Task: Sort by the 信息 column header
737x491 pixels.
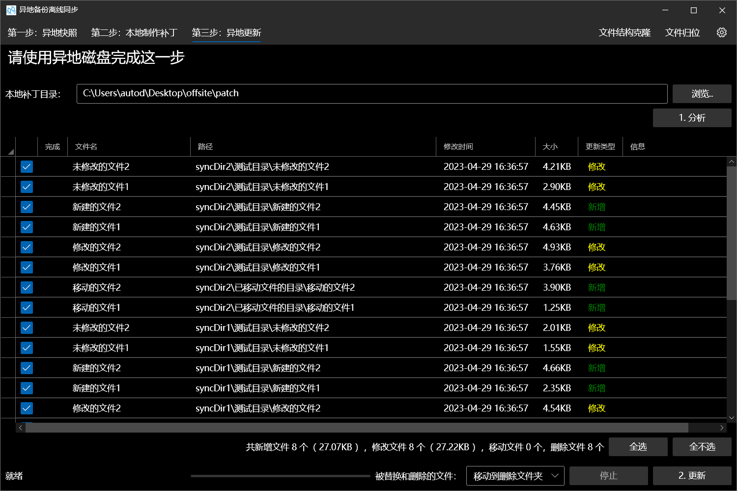Action: (637, 147)
